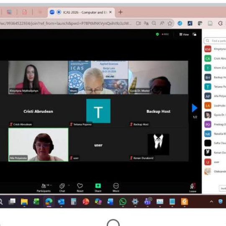Select Khrystyna Mykhailyshyn's video tile
The height and width of the screenshot is (226, 226).
click(x=38, y=77)
